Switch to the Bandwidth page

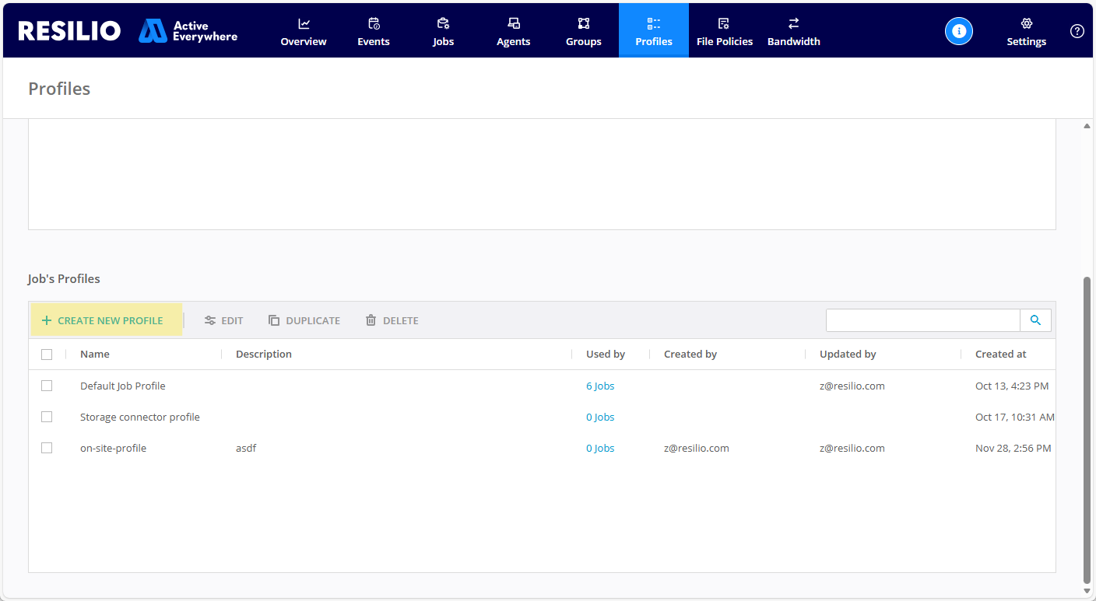(x=793, y=31)
